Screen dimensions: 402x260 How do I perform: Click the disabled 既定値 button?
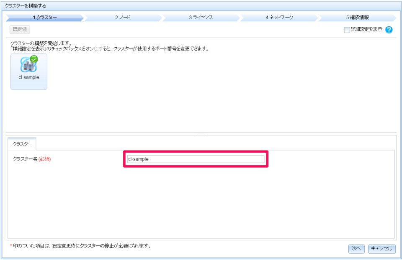[x=20, y=29]
